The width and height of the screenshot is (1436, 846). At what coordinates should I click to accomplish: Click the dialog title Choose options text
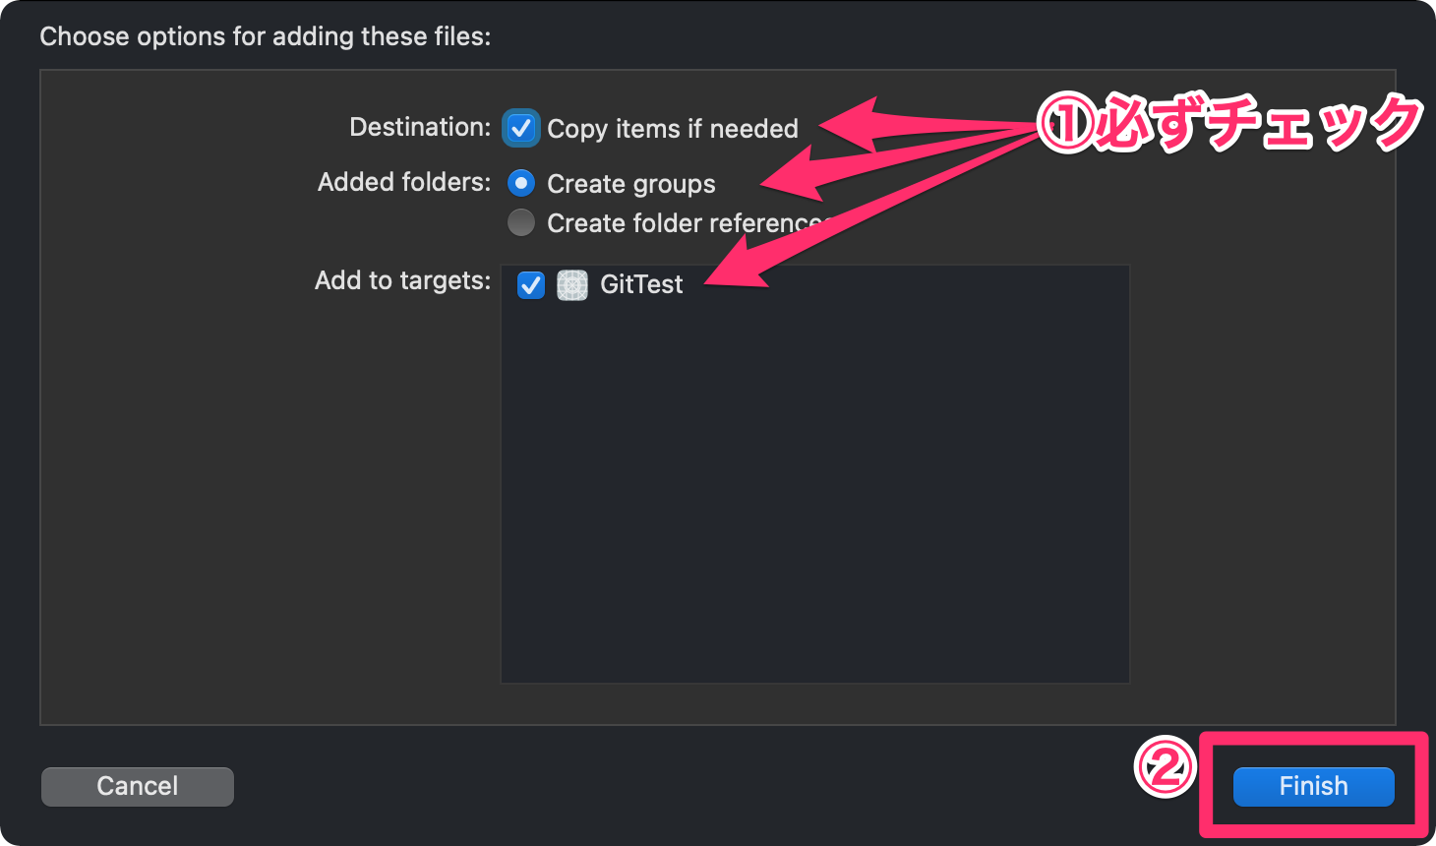tap(264, 35)
